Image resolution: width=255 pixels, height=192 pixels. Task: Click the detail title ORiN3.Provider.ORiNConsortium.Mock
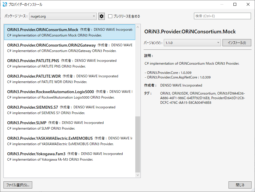190,32
